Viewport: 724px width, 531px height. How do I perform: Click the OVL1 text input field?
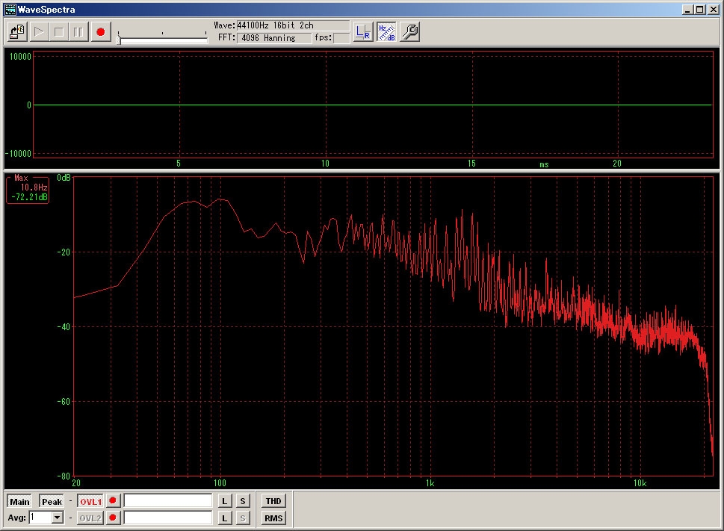(x=168, y=501)
